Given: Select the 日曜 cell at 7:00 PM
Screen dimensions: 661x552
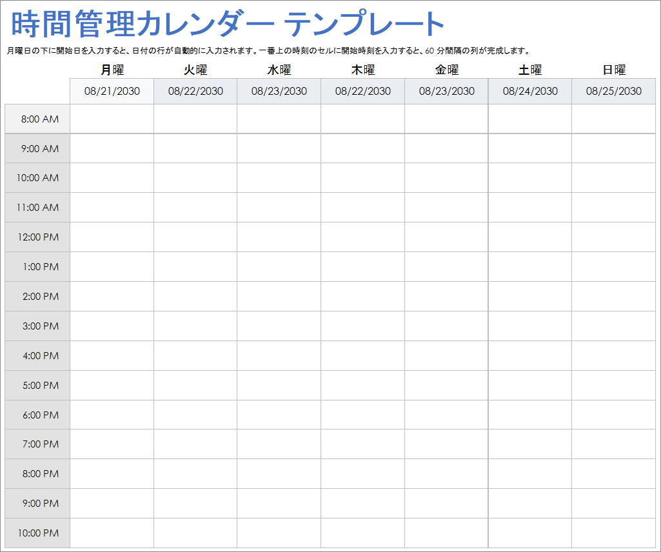Looking at the screenshot, I should pos(613,444).
